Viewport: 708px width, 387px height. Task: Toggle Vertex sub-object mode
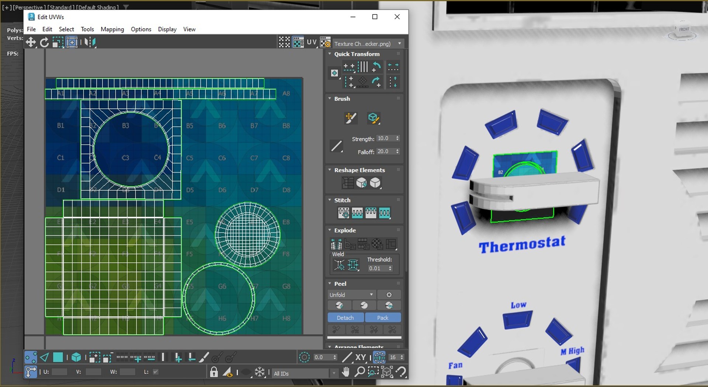tap(31, 357)
